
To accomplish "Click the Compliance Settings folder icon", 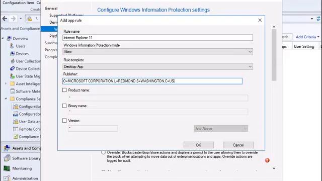I will (x=12, y=99).
